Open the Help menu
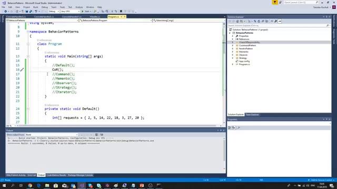The image size is (337, 189). coord(100,7)
